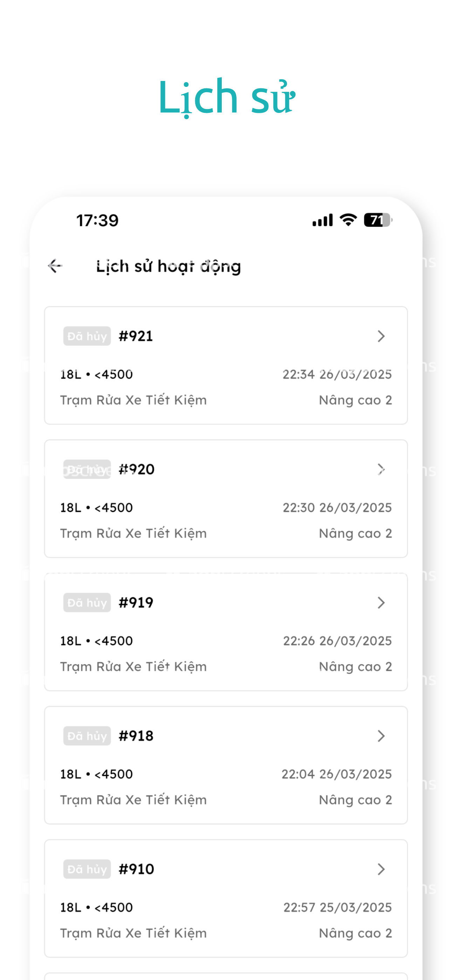Open order number #921 title
The height and width of the screenshot is (980, 452).
[x=136, y=336]
